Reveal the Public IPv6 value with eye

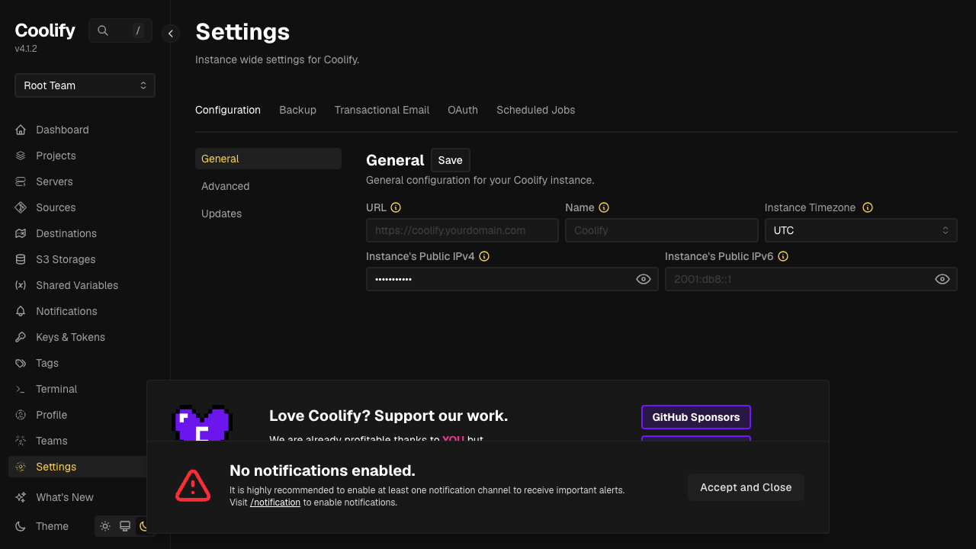tap(942, 279)
